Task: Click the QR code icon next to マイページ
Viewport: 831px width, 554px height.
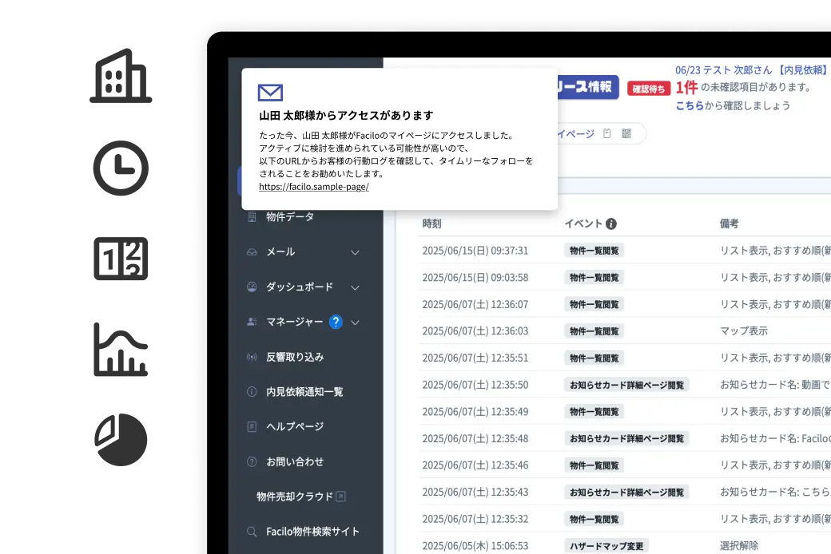Action: pos(626,133)
